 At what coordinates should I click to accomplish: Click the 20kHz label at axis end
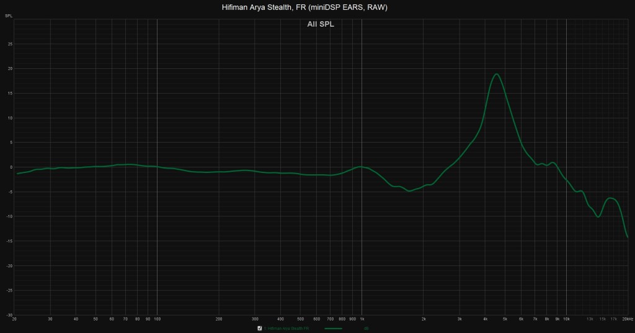pos(628,319)
